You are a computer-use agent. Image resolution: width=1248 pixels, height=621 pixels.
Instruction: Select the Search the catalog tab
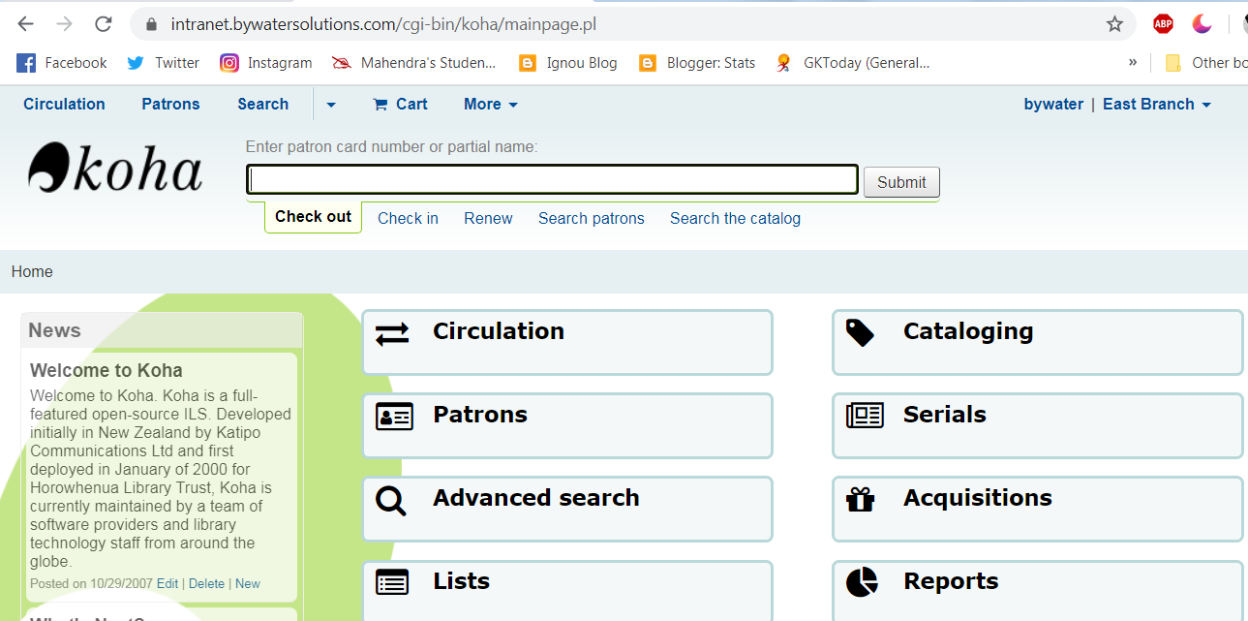(735, 218)
